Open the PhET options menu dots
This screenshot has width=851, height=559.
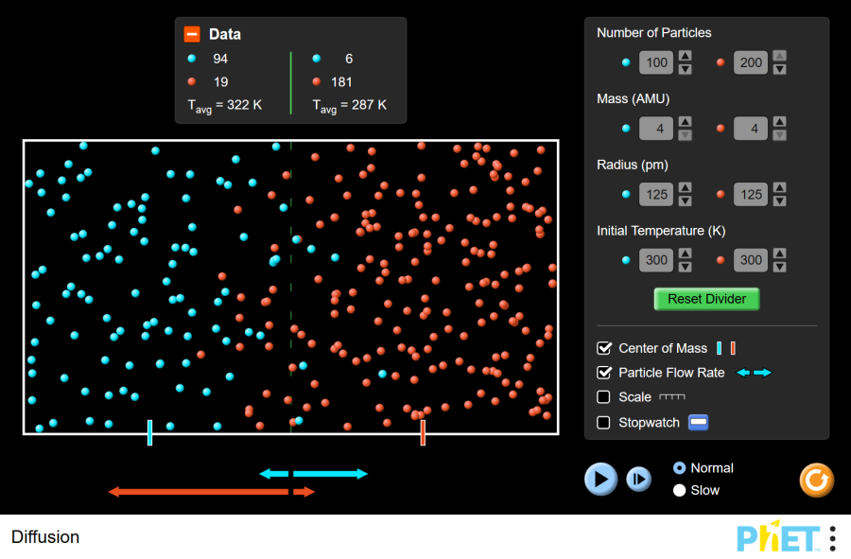(832, 537)
